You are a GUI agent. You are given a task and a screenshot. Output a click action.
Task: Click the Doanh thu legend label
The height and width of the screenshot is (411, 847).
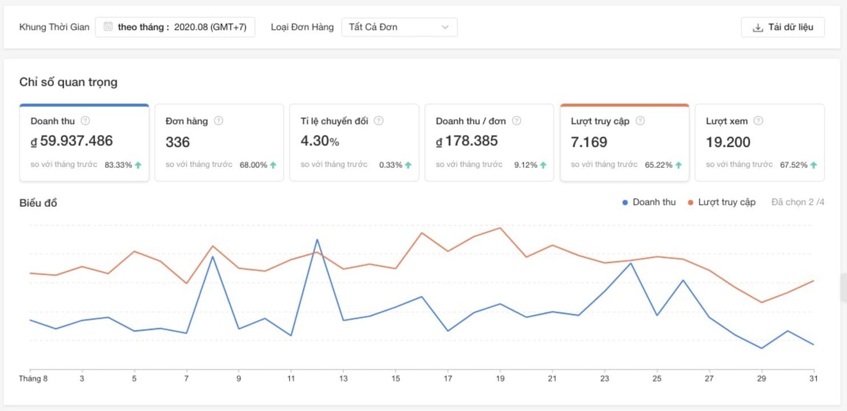pos(654,202)
